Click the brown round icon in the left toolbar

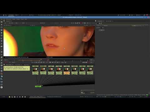coord(2,74)
